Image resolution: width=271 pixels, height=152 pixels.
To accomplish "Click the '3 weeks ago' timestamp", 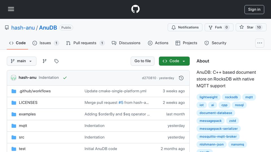I will point(174,91).
